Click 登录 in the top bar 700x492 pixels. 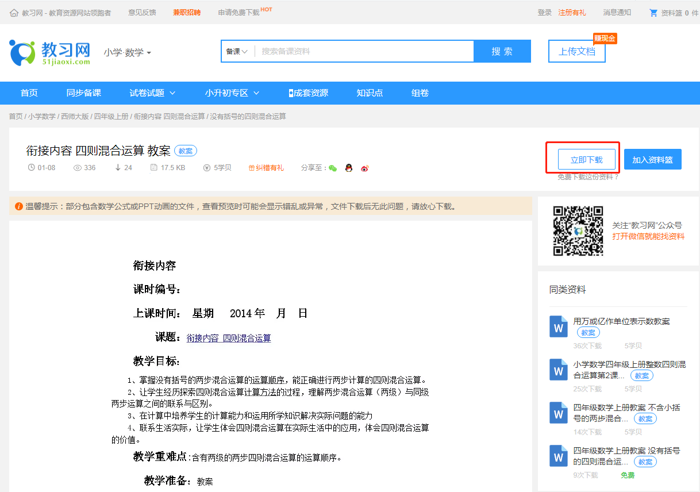[545, 13]
